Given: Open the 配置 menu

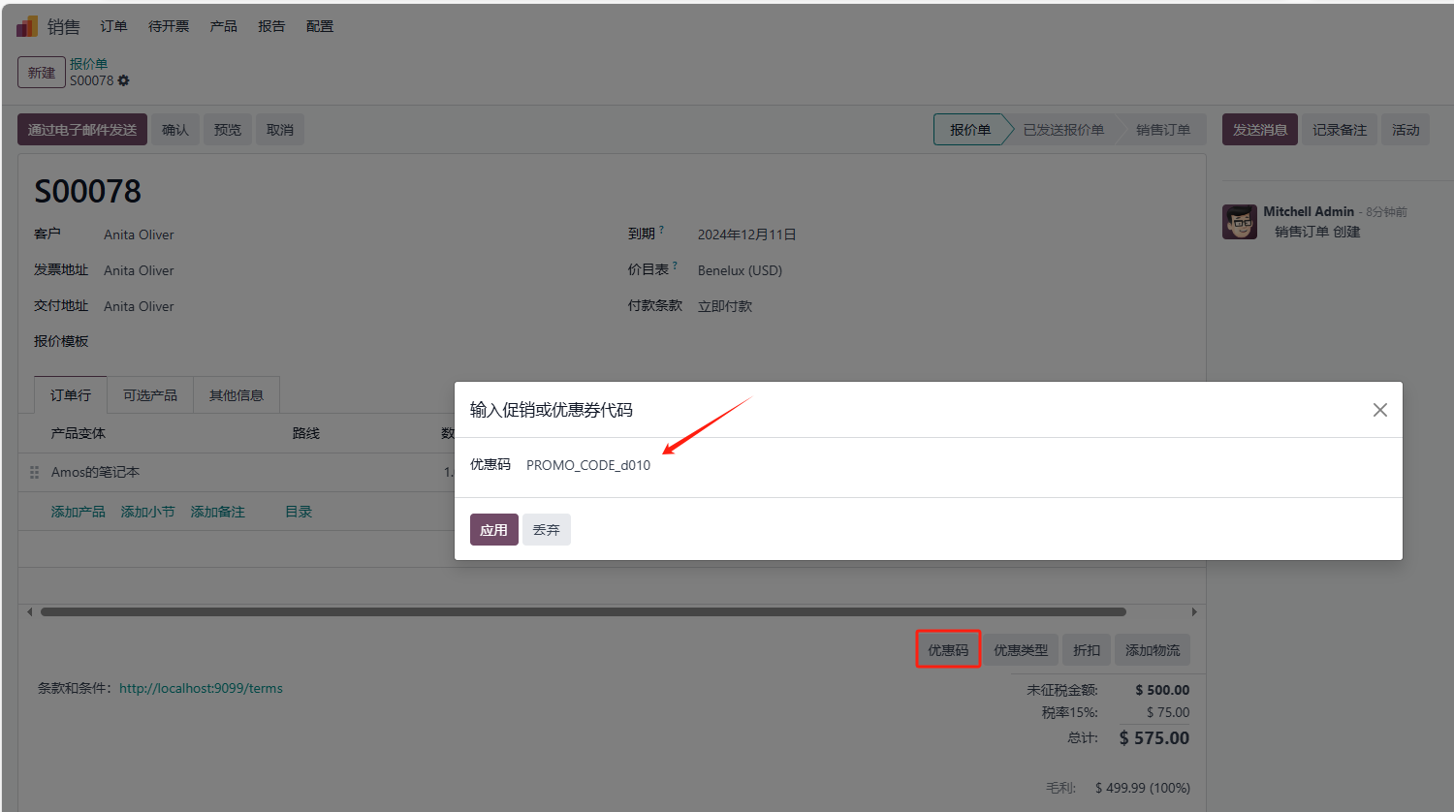Looking at the screenshot, I should [320, 26].
